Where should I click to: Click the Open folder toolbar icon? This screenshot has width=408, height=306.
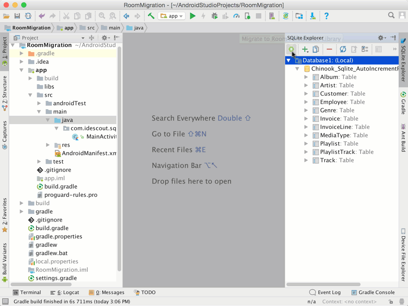pyautogui.click(x=6, y=16)
